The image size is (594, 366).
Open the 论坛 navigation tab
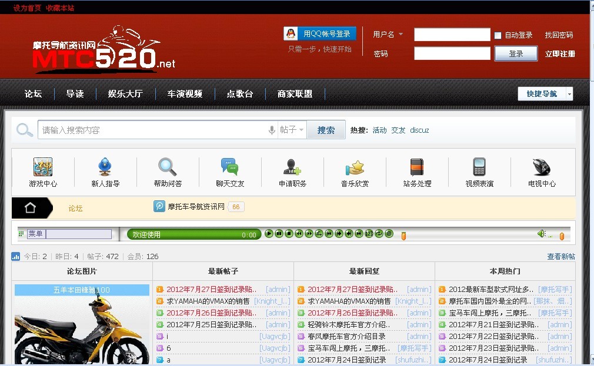click(x=33, y=93)
